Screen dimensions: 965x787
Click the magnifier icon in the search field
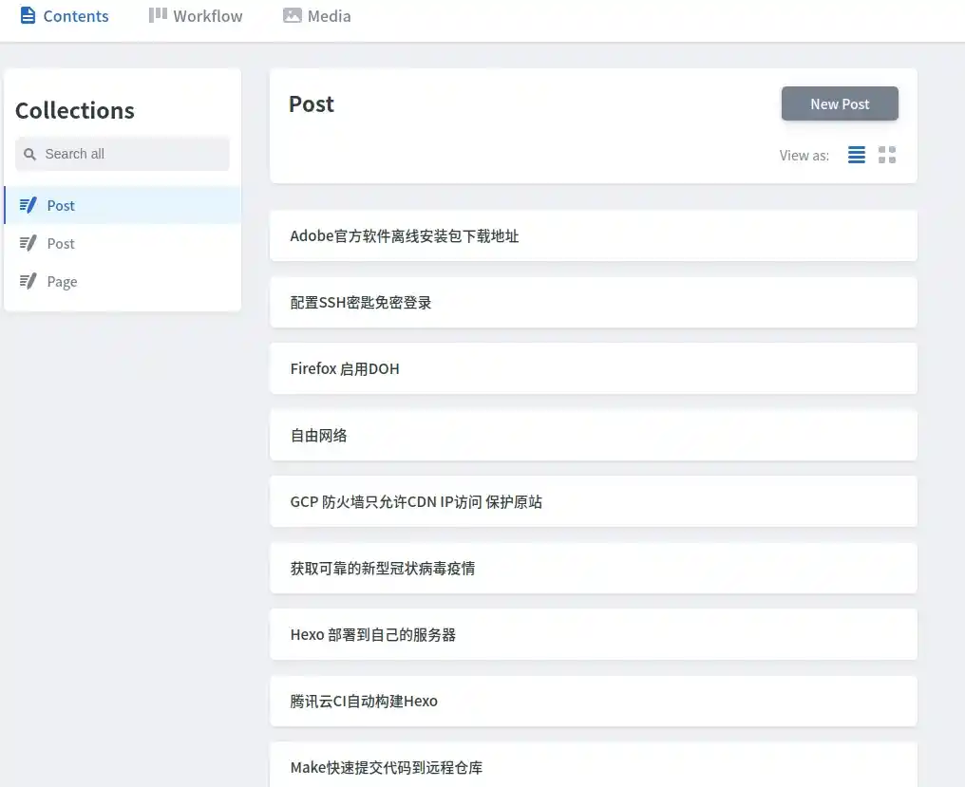[x=29, y=153]
